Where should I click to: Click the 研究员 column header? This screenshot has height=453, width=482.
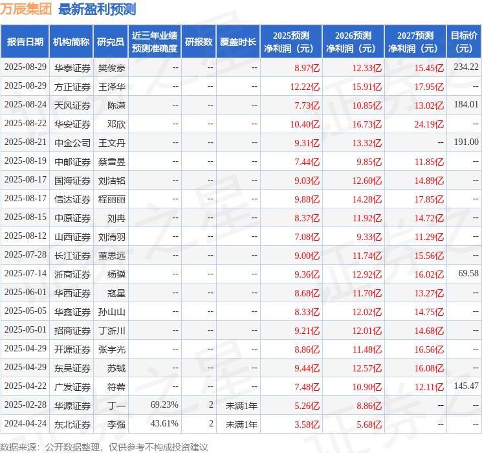tap(111, 42)
